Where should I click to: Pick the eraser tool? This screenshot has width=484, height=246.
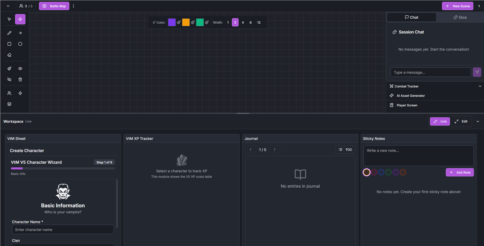[9, 55]
